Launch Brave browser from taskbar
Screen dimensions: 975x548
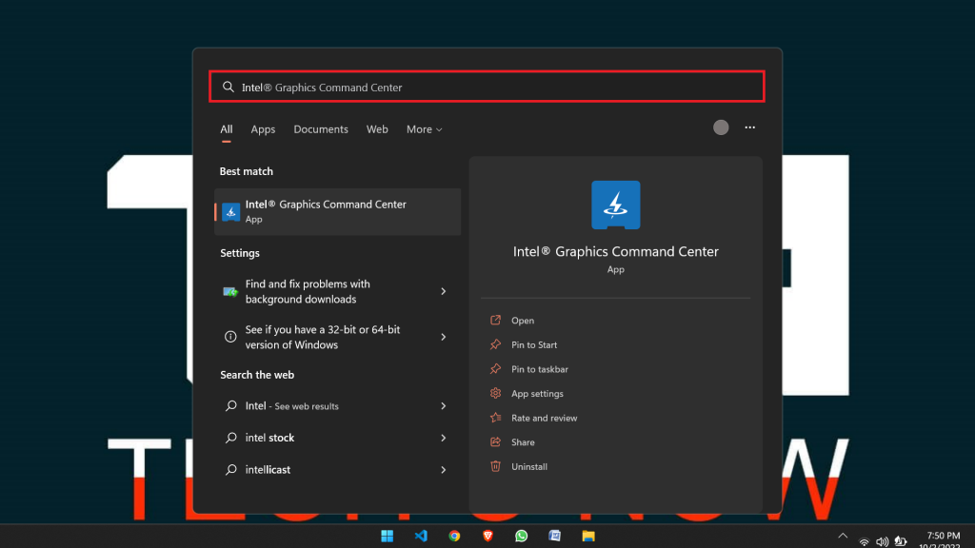tap(488, 536)
